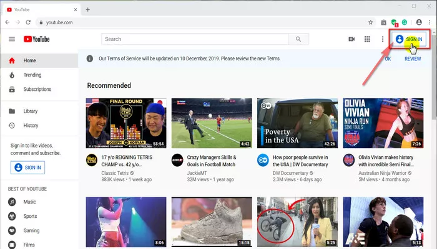Click the camera screenshot extension icon

point(384,22)
